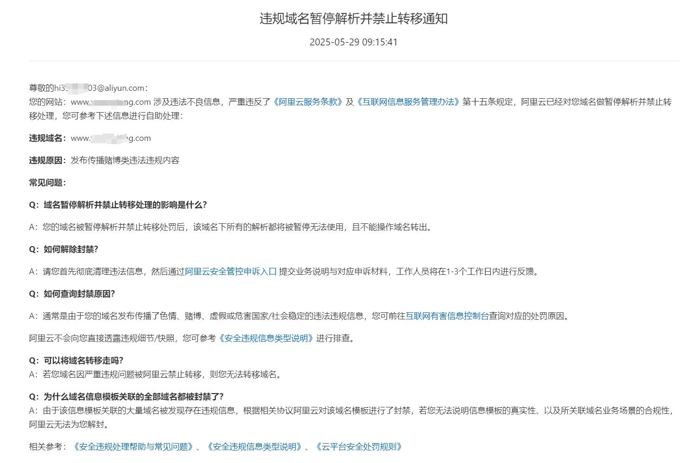
Task: Click question 域名暂停解析并禁止转移处理的影响是什么
Action: [118, 205]
